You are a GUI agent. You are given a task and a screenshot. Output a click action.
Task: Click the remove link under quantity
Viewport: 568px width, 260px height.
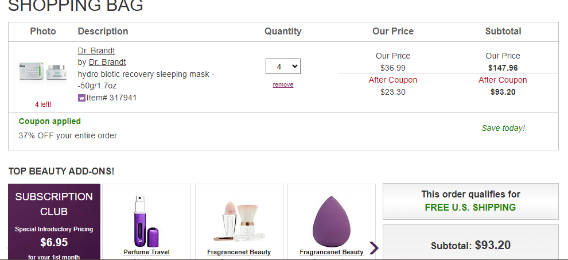pos(283,84)
